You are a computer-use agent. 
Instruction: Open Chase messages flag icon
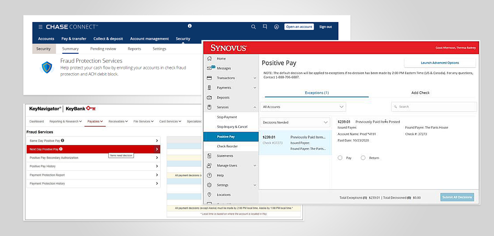point(265,27)
